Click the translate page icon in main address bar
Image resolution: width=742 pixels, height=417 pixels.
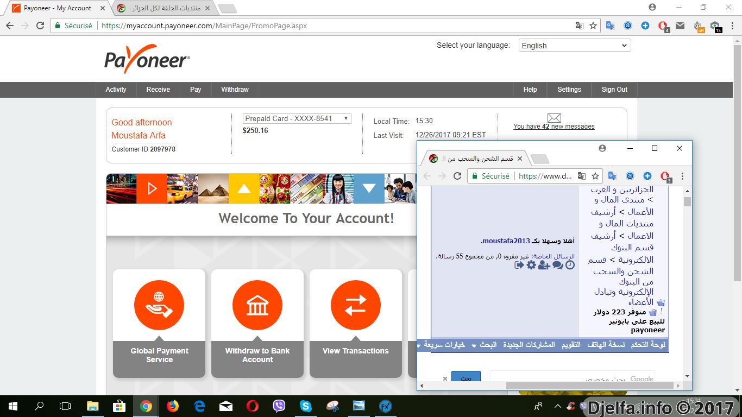580,26
